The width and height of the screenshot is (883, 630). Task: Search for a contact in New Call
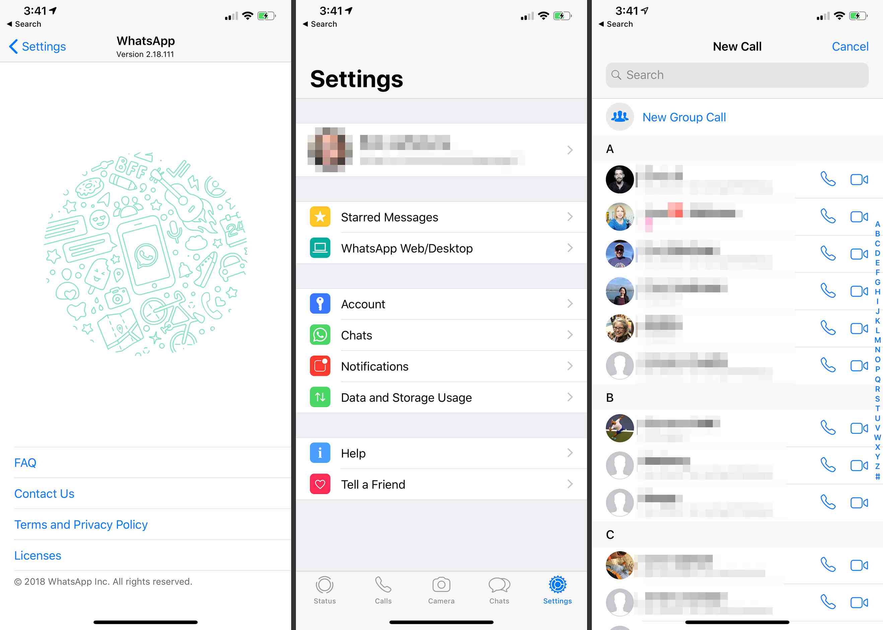736,75
